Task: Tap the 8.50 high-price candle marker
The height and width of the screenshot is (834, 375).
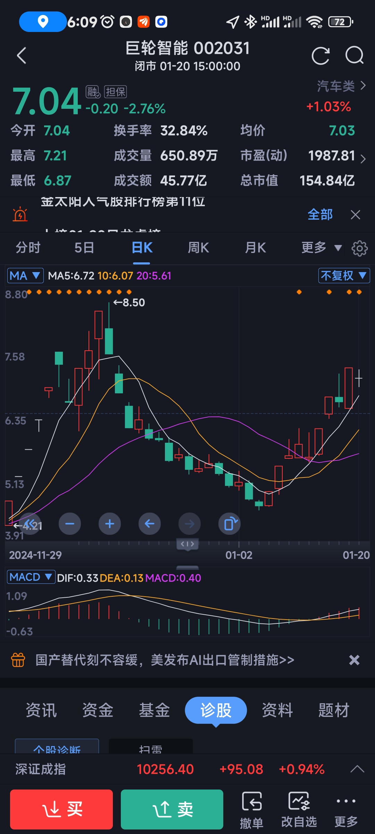Action: [129, 302]
